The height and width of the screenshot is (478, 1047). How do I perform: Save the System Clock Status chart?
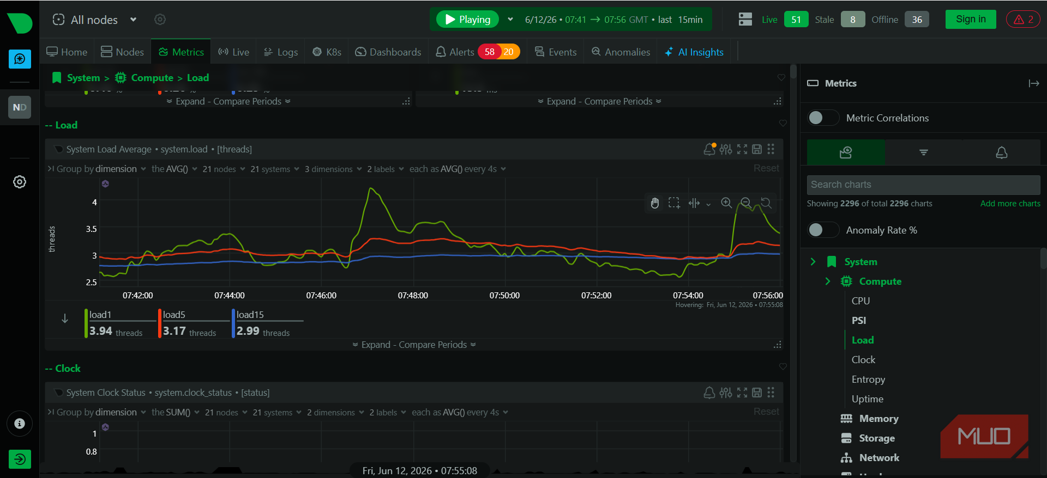tap(757, 393)
